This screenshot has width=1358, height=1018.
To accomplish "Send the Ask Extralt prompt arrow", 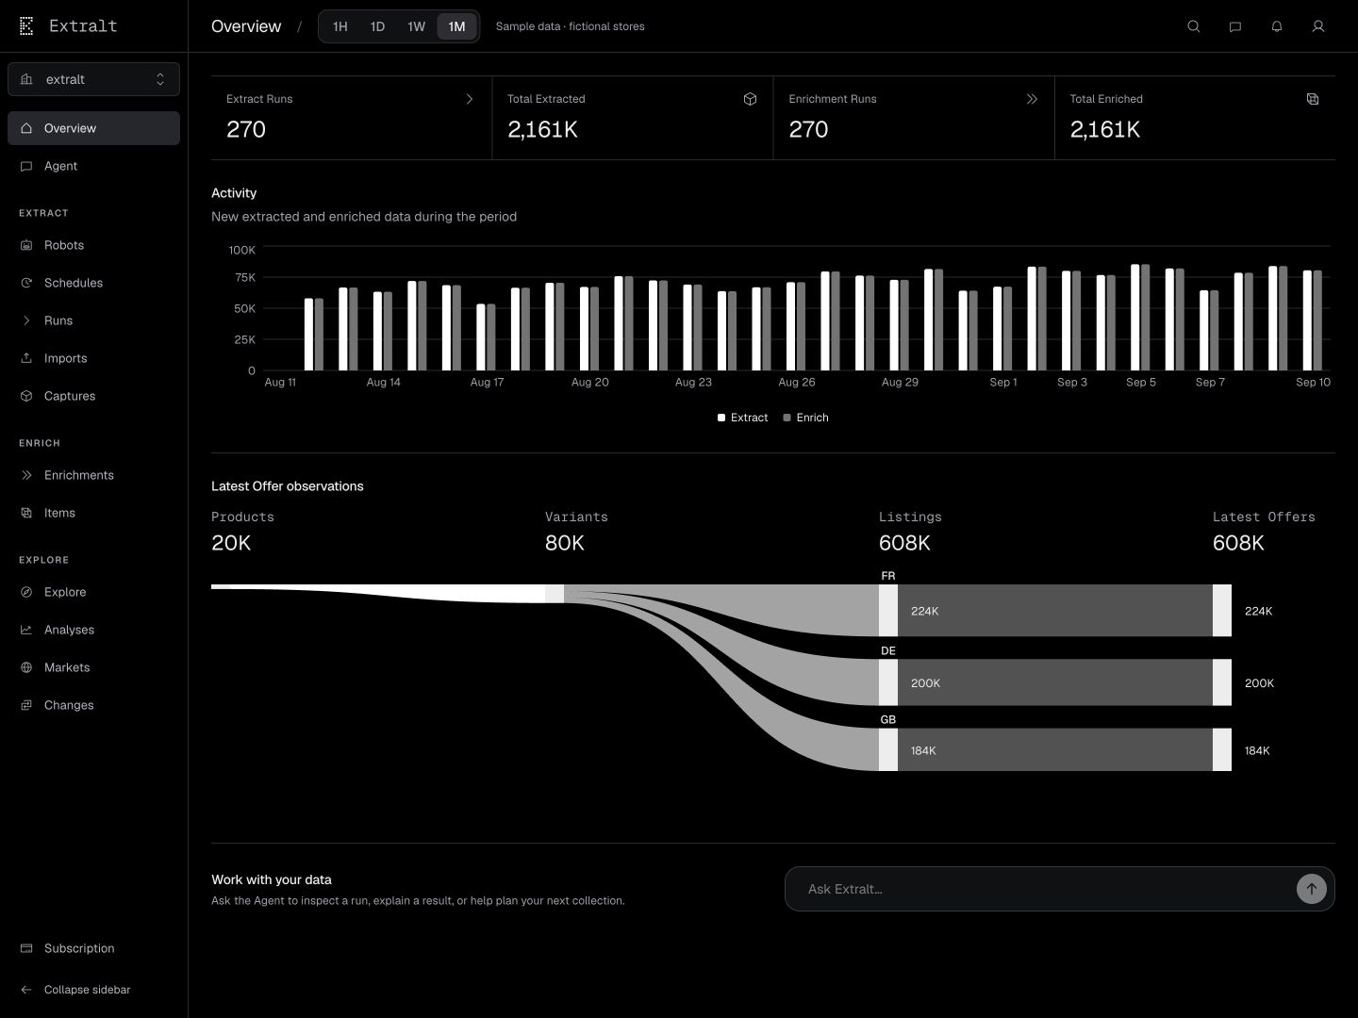I will tap(1311, 889).
